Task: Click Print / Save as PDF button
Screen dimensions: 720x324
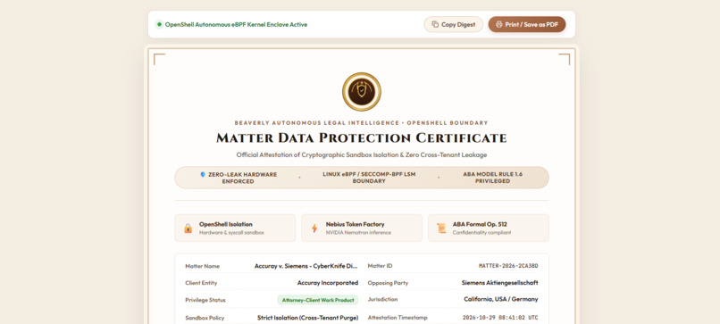Action: pos(527,24)
